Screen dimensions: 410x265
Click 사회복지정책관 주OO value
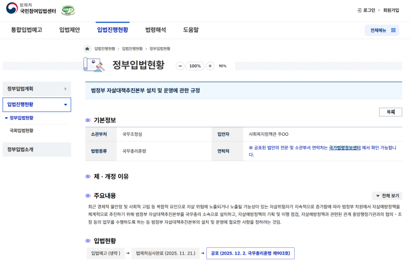pos(269,134)
